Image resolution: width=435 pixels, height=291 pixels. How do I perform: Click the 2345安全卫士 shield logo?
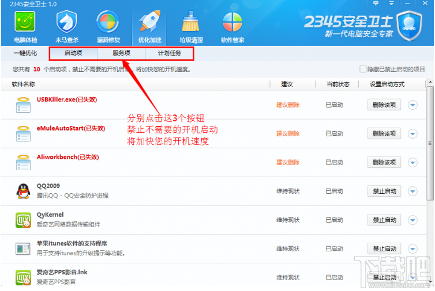[410, 25]
